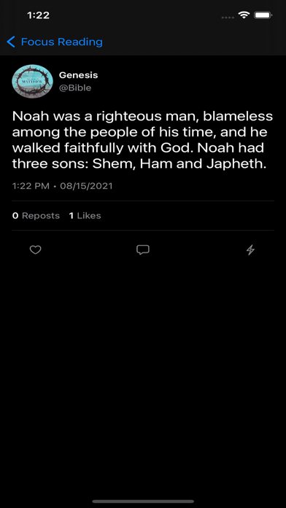Image resolution: width=286 pixels, height=508 pixels.
Task: Tap the battery indicator icon
Action: pyautogui.click(x=263, y=15)
